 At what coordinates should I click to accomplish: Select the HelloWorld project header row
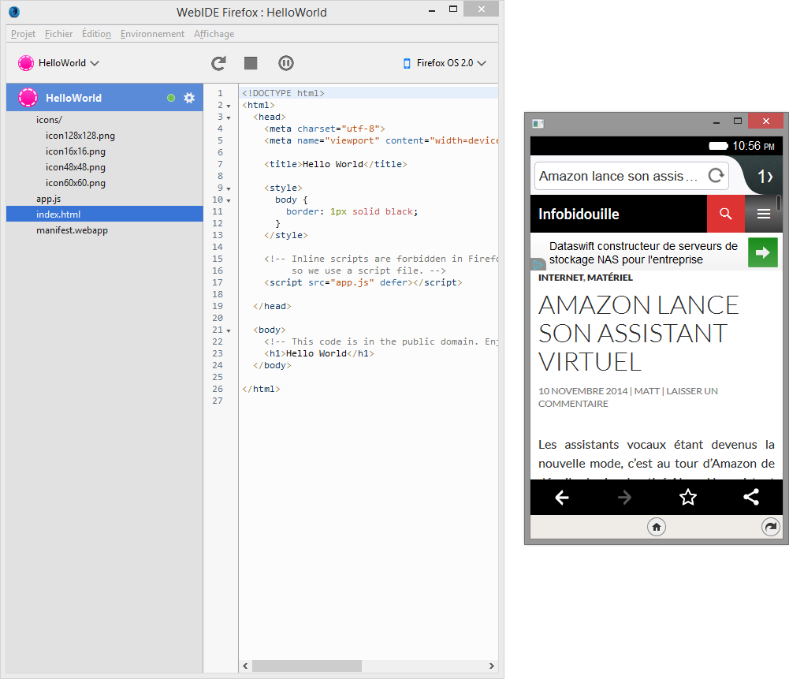[105, 98]
